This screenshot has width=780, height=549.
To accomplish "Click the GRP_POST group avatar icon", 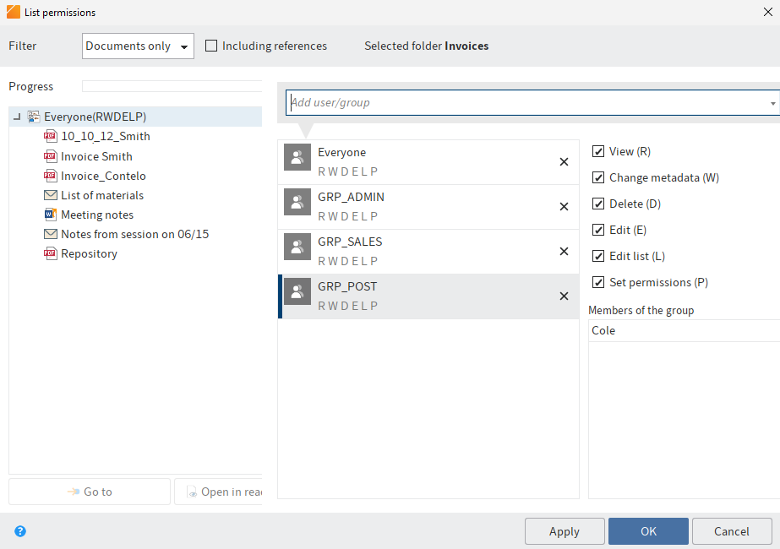I will tap(297, 291).
